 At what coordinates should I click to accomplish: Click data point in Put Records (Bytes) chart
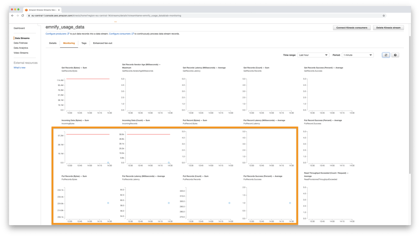[108, 203]
